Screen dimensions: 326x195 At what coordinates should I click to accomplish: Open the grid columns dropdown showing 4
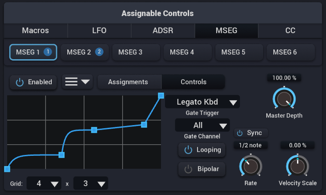point(44,183)
